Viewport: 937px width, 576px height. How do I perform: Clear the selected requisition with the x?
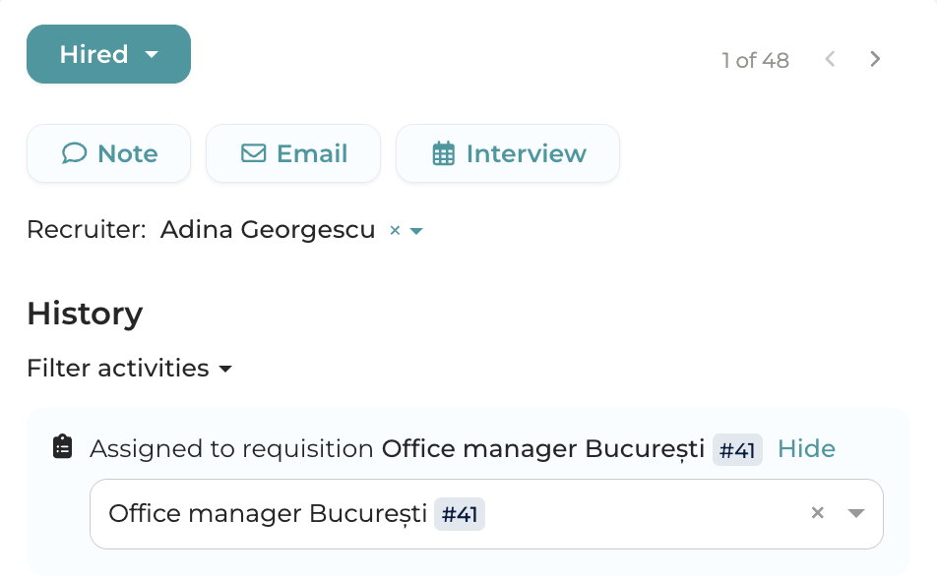coord(817,512)
